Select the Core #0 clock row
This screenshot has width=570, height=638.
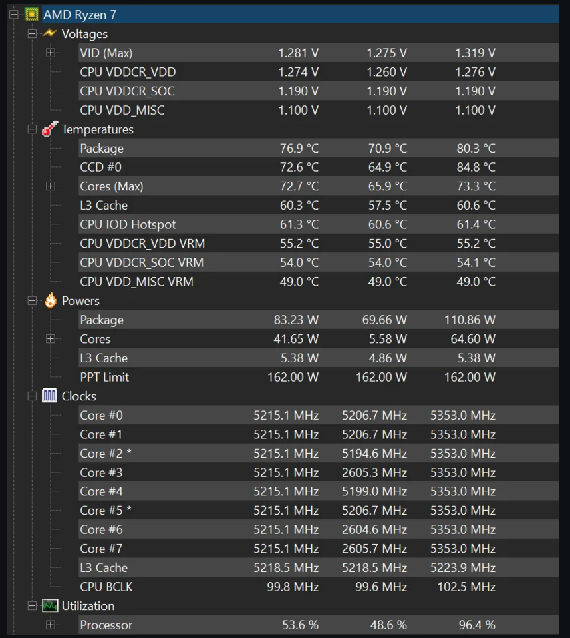[x=319, y=415]
